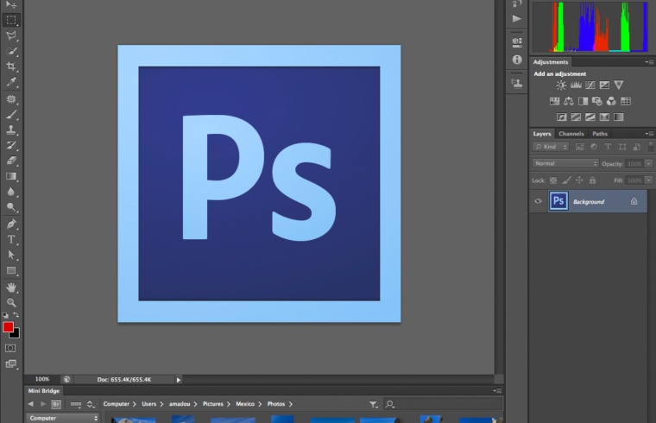Switch to the Channels tab

(x=571, y=134)
